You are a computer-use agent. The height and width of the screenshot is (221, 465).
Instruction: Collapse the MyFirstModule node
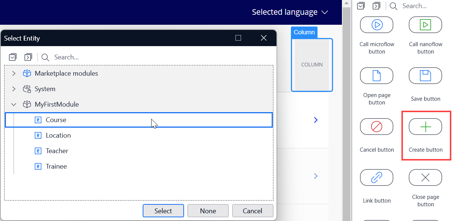(x=14, y=104)
